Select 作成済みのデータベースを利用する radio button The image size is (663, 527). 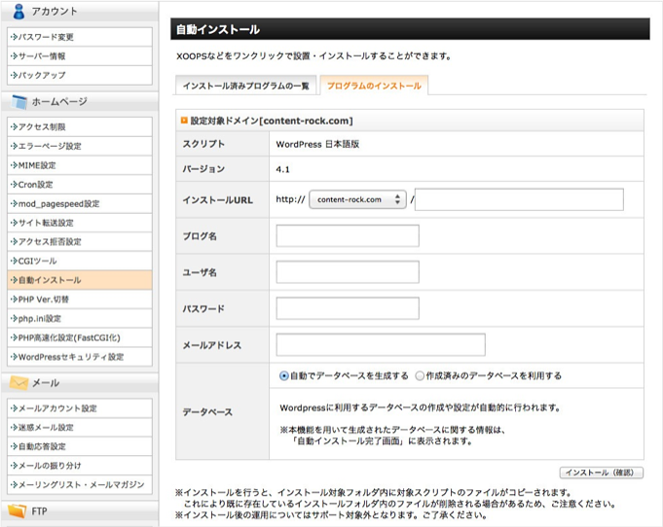(420, 376)
